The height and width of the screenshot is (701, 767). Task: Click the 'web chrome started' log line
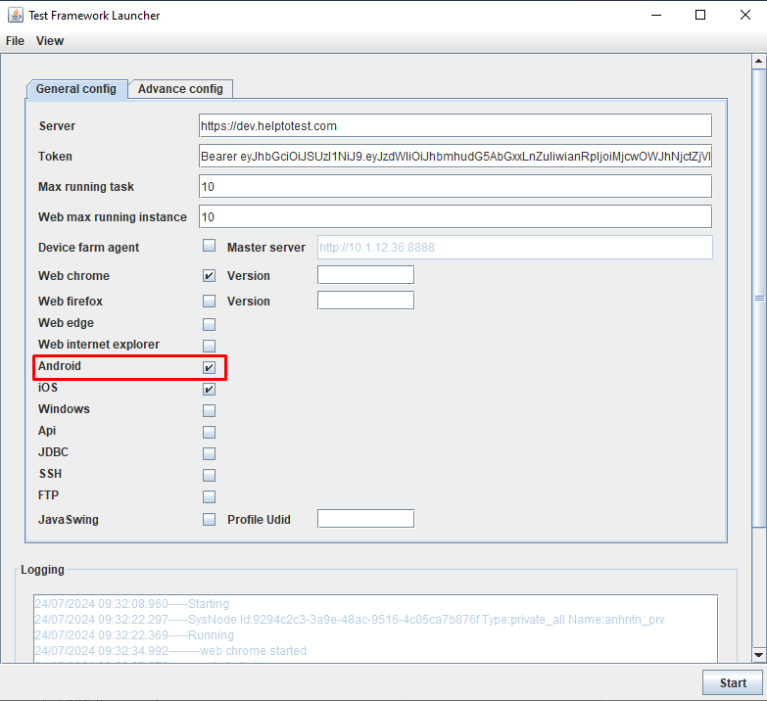[x=170, y=651]
